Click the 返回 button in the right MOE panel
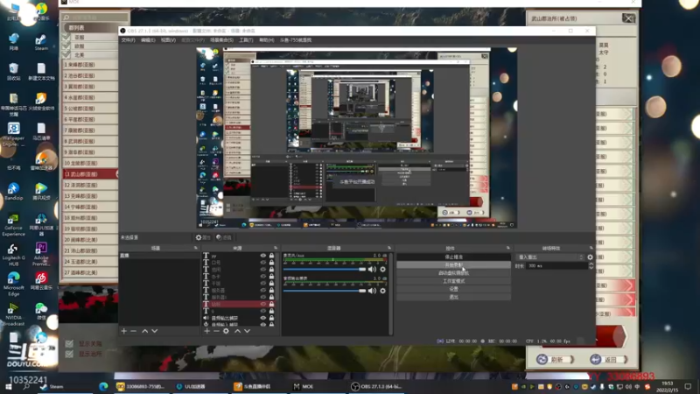 pos(608,360)
